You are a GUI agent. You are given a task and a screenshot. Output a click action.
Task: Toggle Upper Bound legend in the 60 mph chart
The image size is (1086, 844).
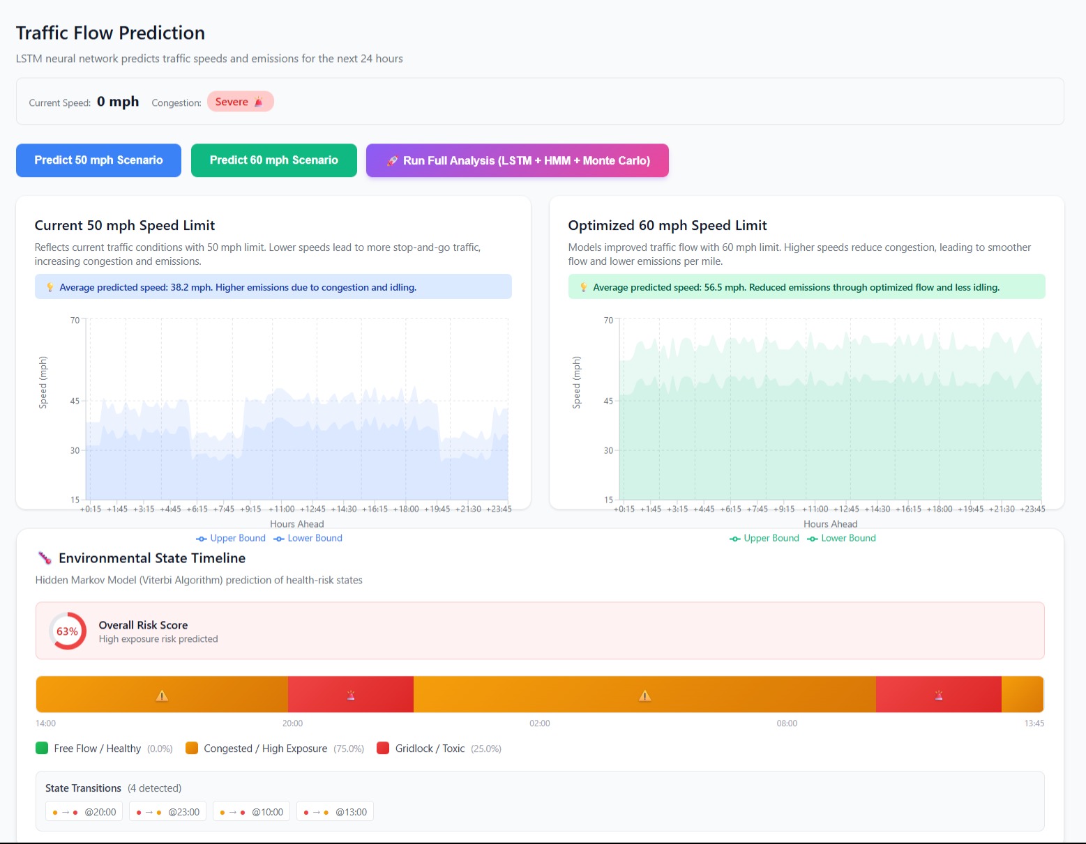click(764, 538)
